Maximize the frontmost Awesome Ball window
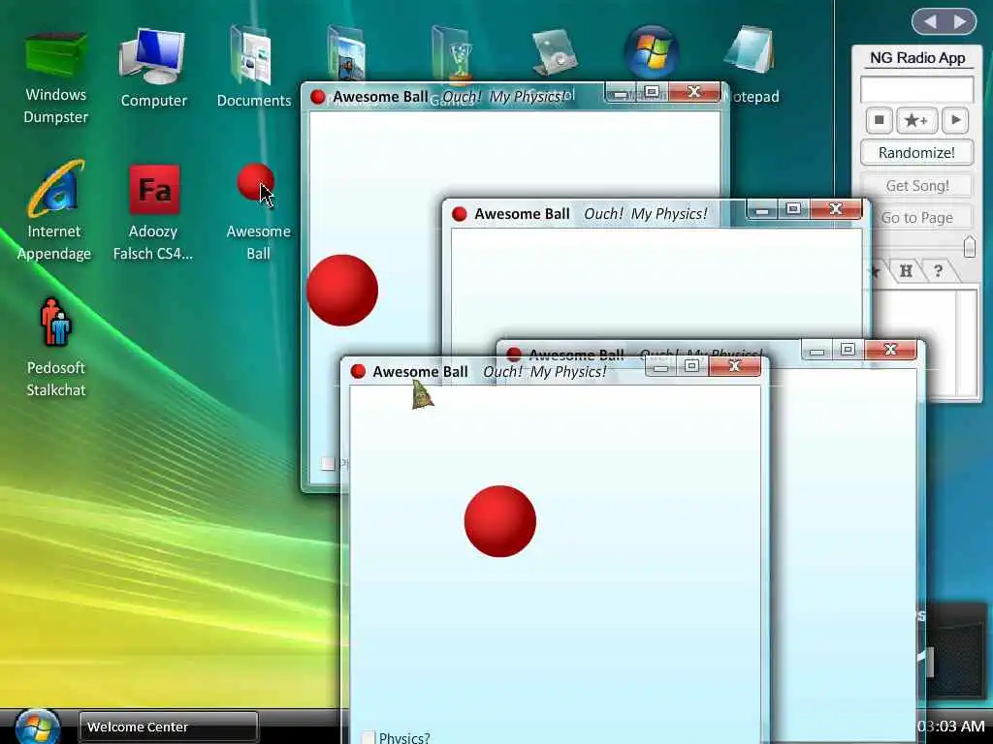The height and width of the screenshot is (744, 993). (x=691, y=365)
